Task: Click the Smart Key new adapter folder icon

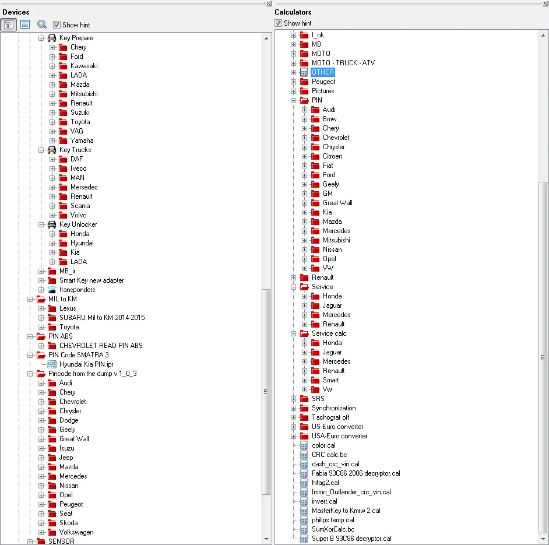Action: 52,280
